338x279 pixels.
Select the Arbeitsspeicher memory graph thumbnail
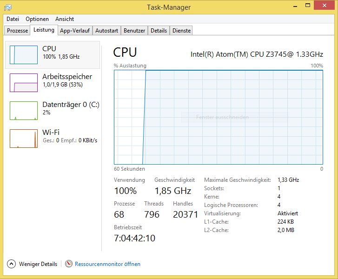(x=24, y=83)
